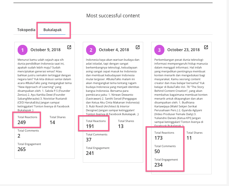The image size is (229, 186).
Task: Open external link for October 9 post
Action: 69,47
